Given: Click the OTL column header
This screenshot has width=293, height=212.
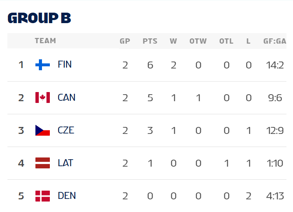Looking at the screenshot, I should [x=226, y=41].
